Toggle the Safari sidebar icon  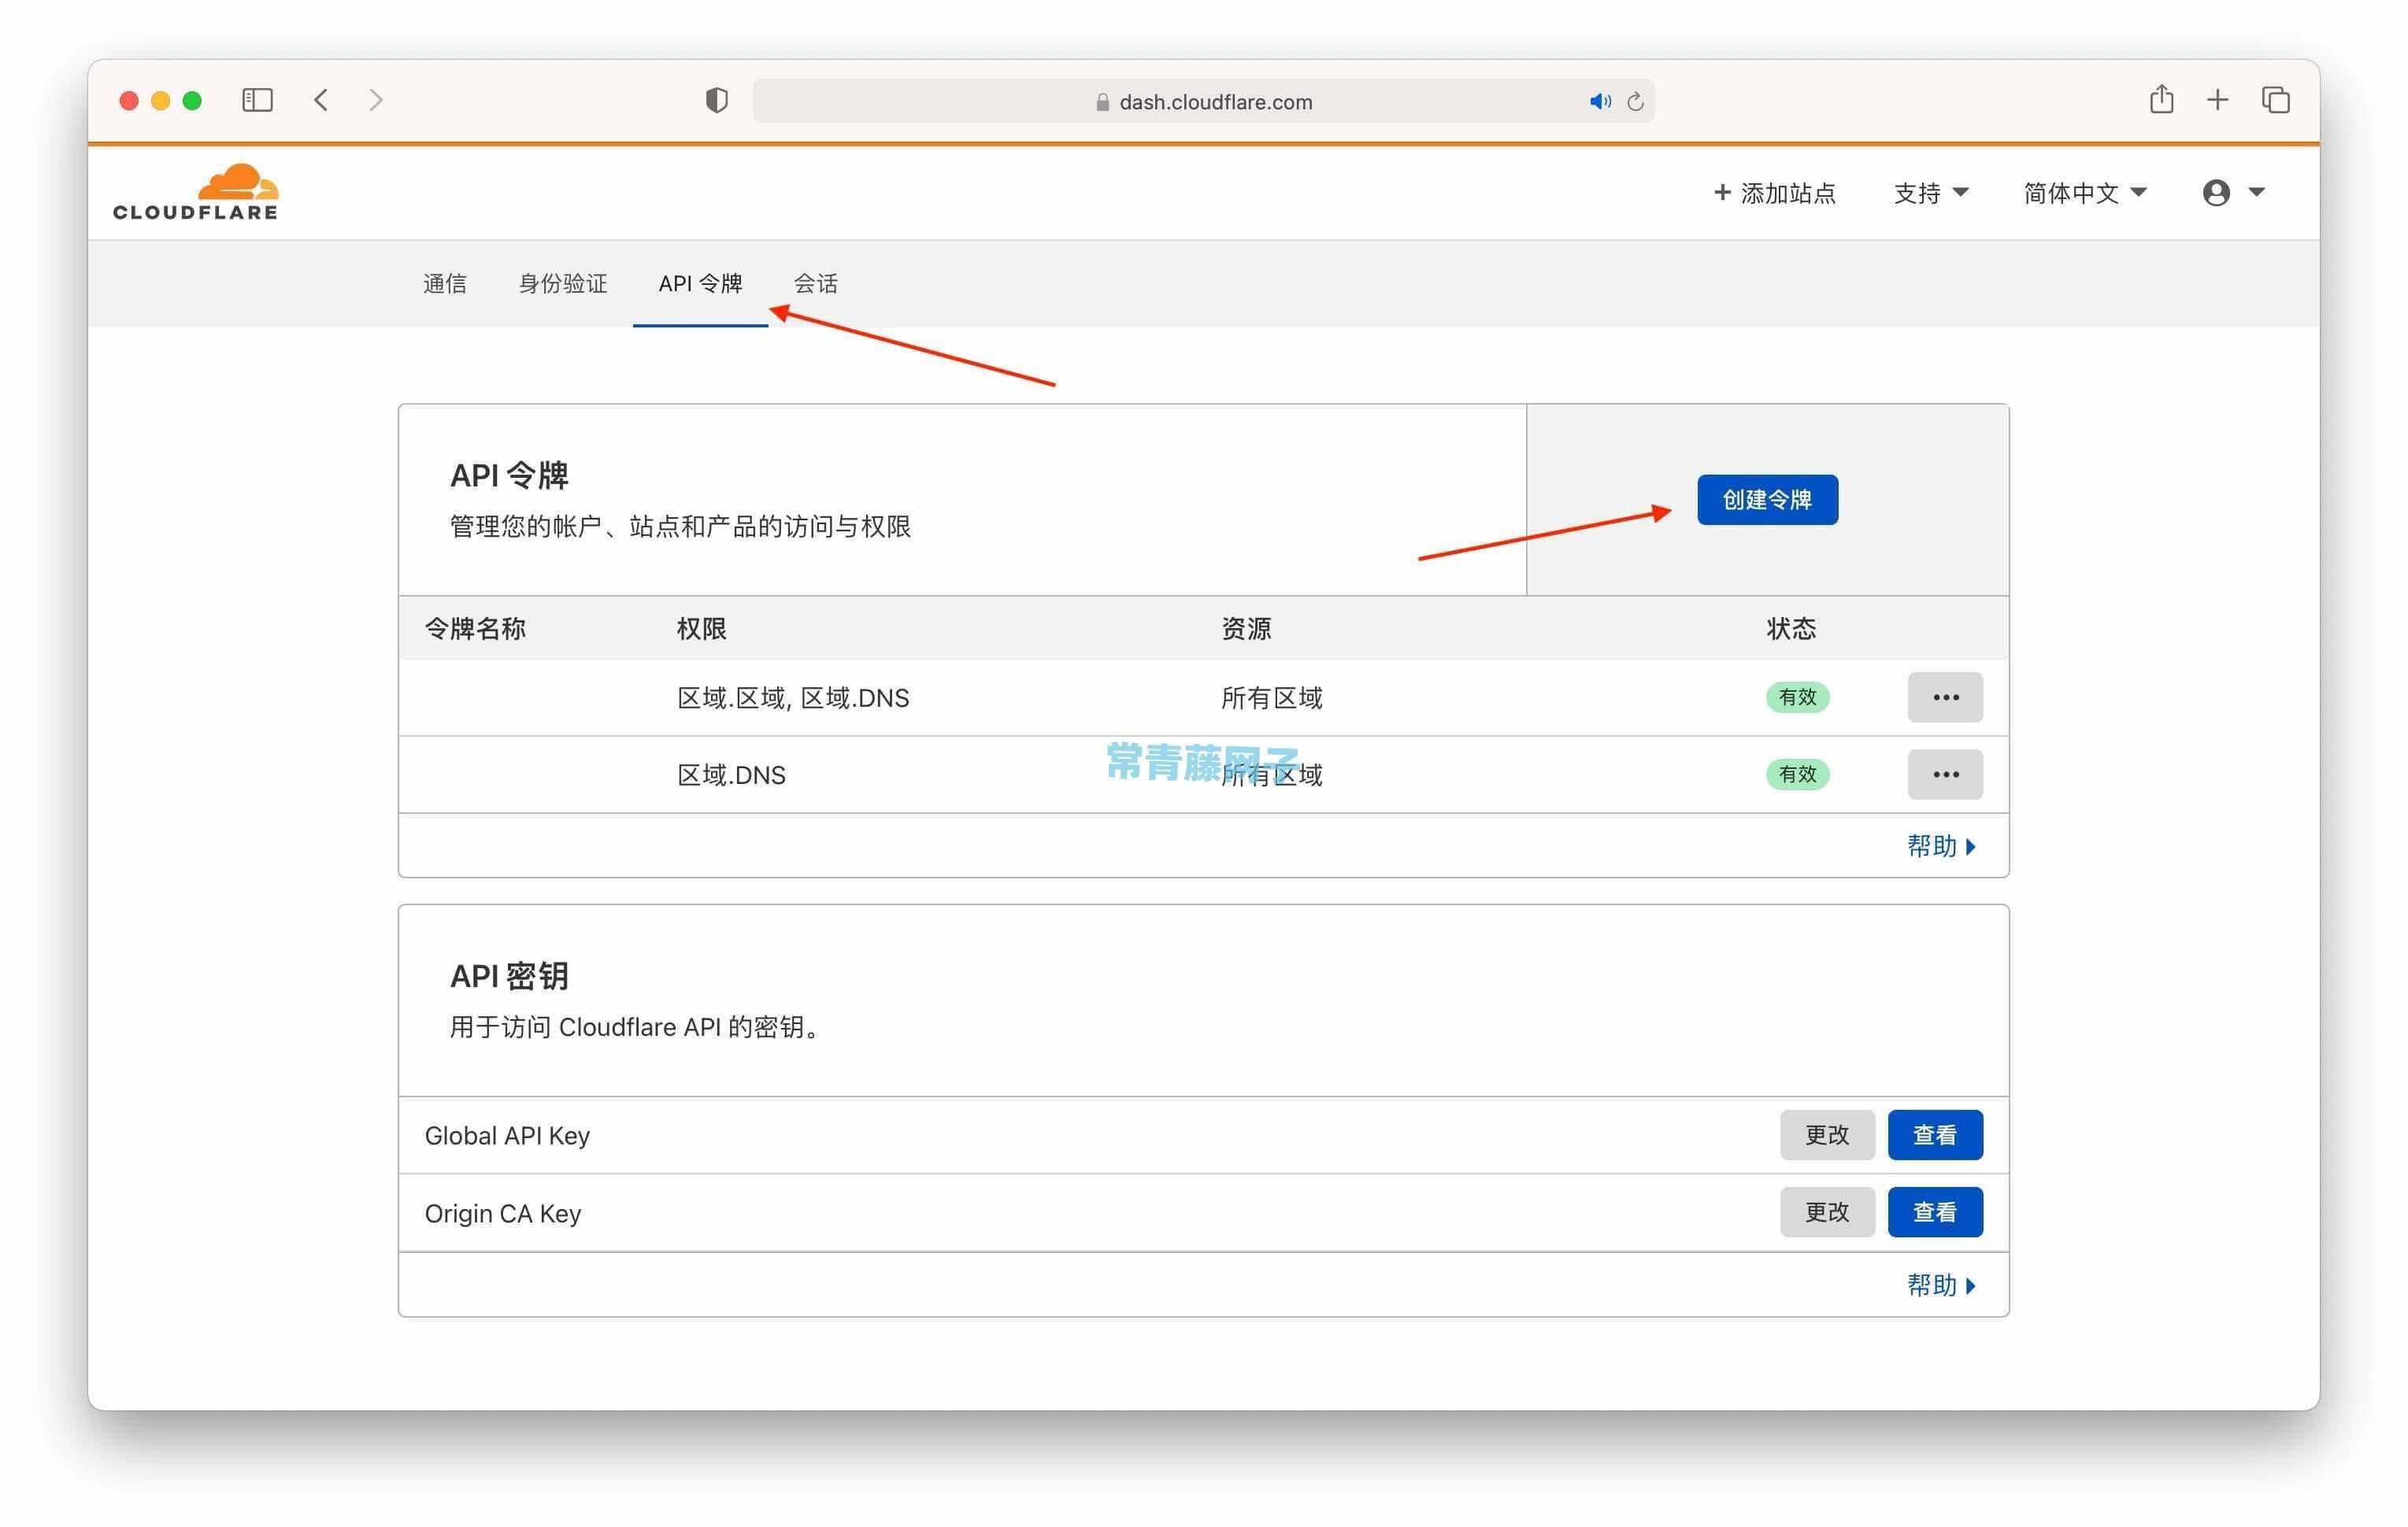click(257, 100)
